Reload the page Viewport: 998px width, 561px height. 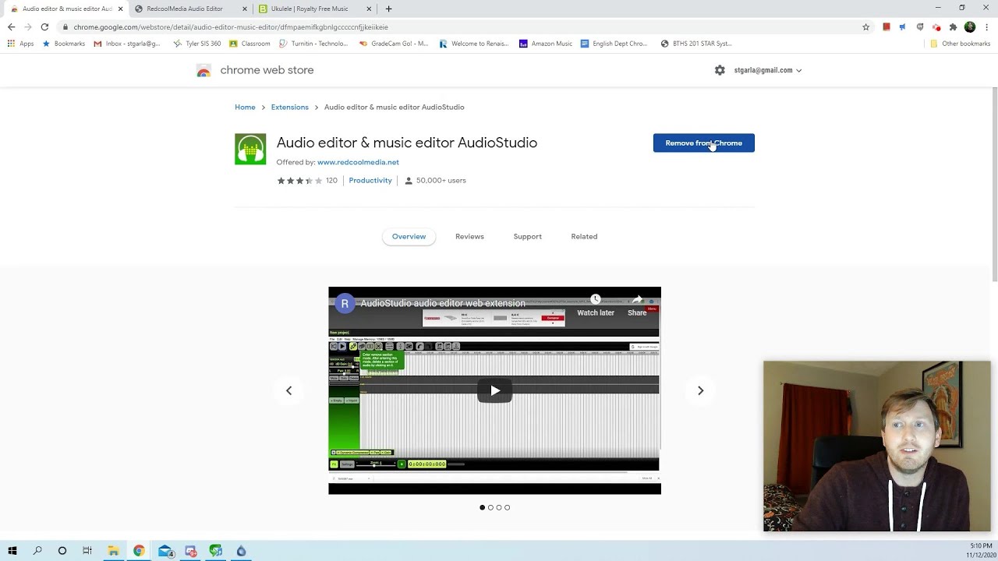(x=44, y=26)
